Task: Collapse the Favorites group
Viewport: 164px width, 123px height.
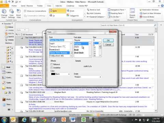Action: click(x=2, y=24)
